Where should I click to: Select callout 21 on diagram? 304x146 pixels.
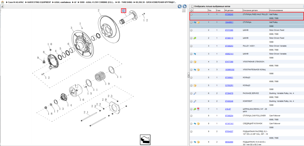86,112
